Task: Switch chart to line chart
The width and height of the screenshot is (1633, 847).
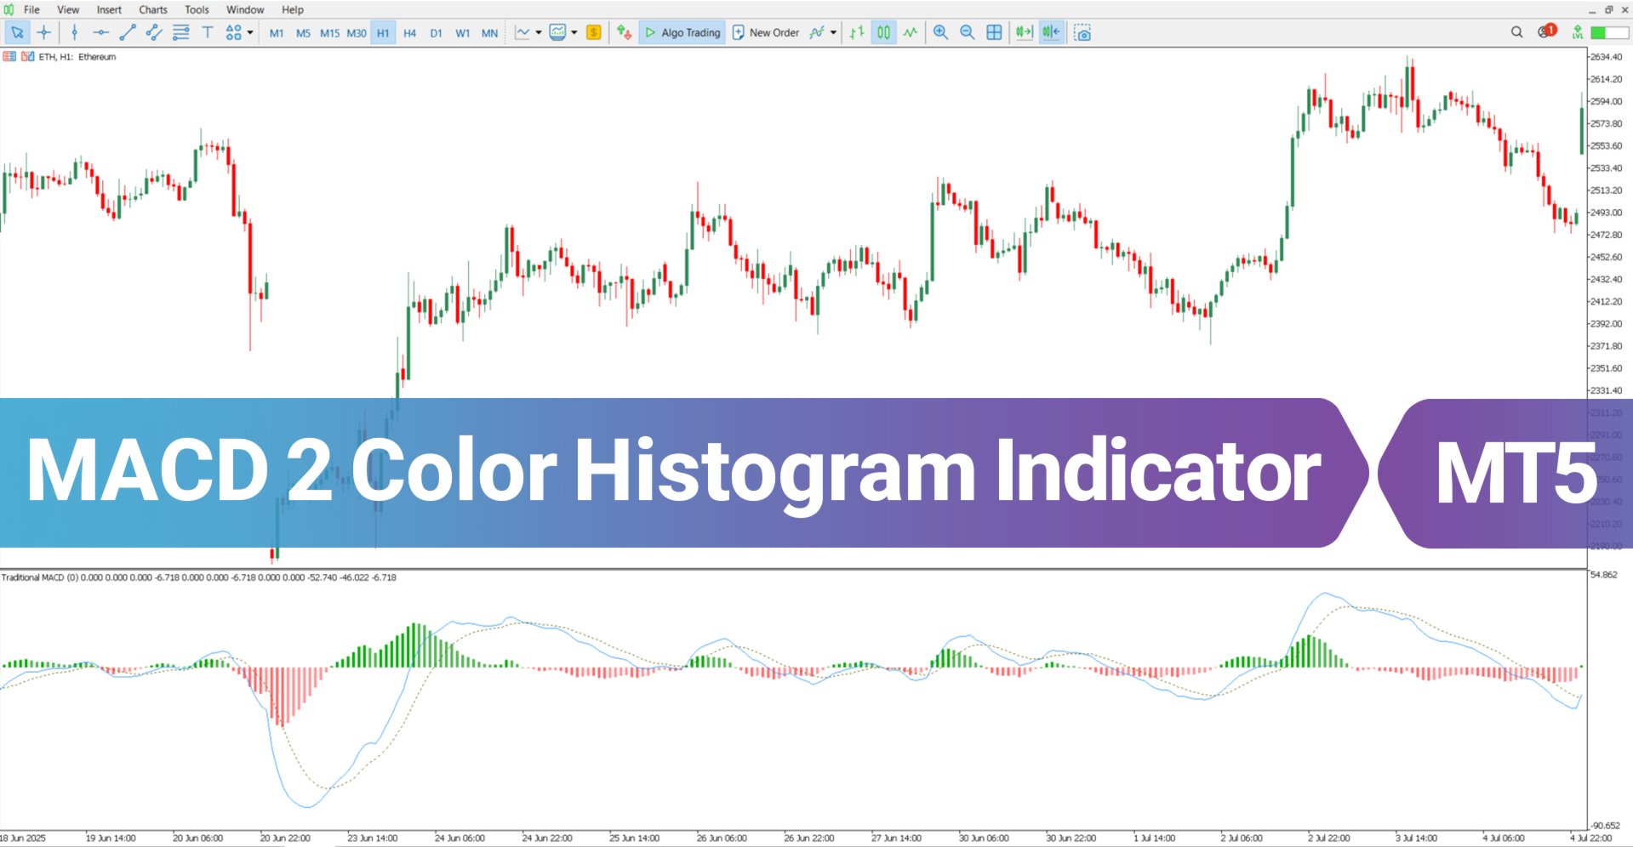Action: point(911,32)
